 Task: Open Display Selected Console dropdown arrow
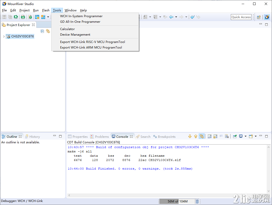[x=245, y=136]
